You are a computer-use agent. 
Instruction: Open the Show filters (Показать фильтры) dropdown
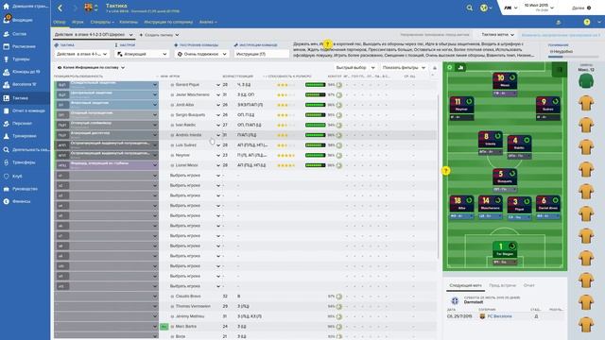(404, 67)
